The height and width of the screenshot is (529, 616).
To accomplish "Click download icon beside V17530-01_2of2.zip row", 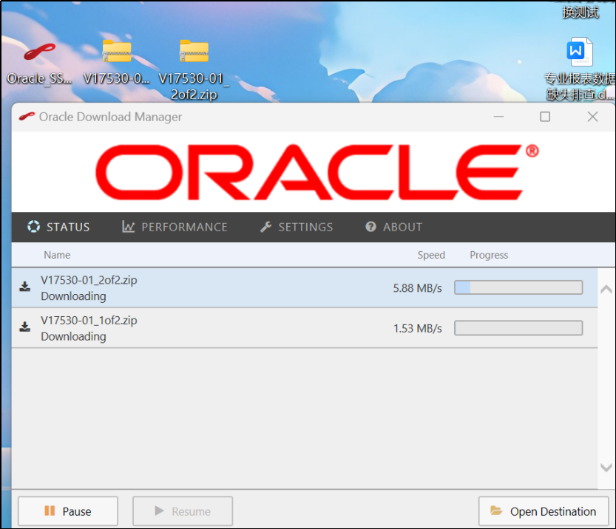I will 24,287.
